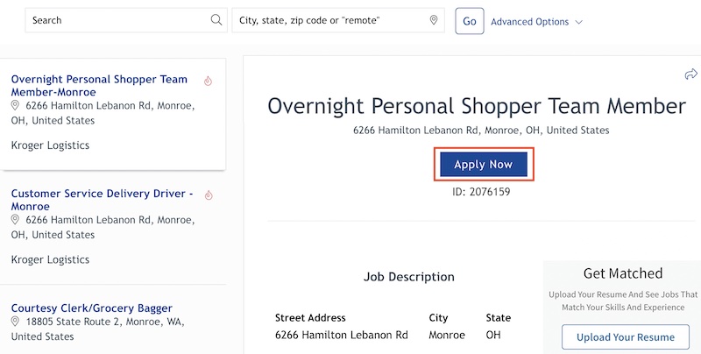The height and width of the screenshot is (354, 701).
Task: Click the Apply Now button
Action: 483,165
